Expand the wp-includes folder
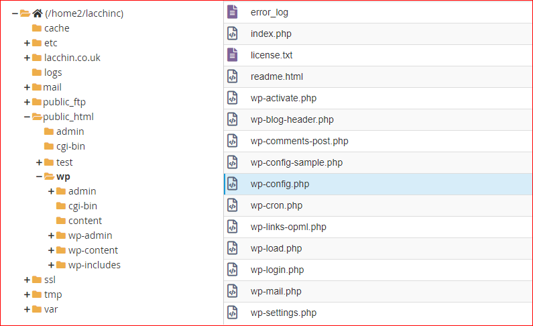Viewport: 533px width, 326px height. pos(52,265)
